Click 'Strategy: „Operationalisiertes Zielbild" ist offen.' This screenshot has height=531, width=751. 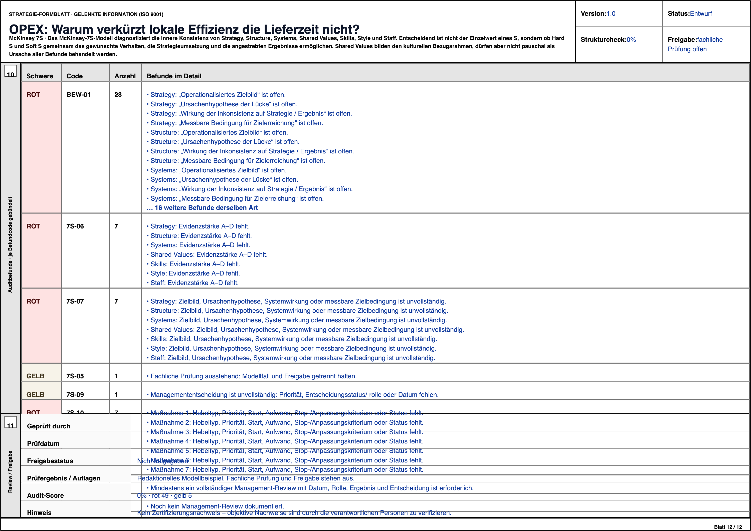216,95
